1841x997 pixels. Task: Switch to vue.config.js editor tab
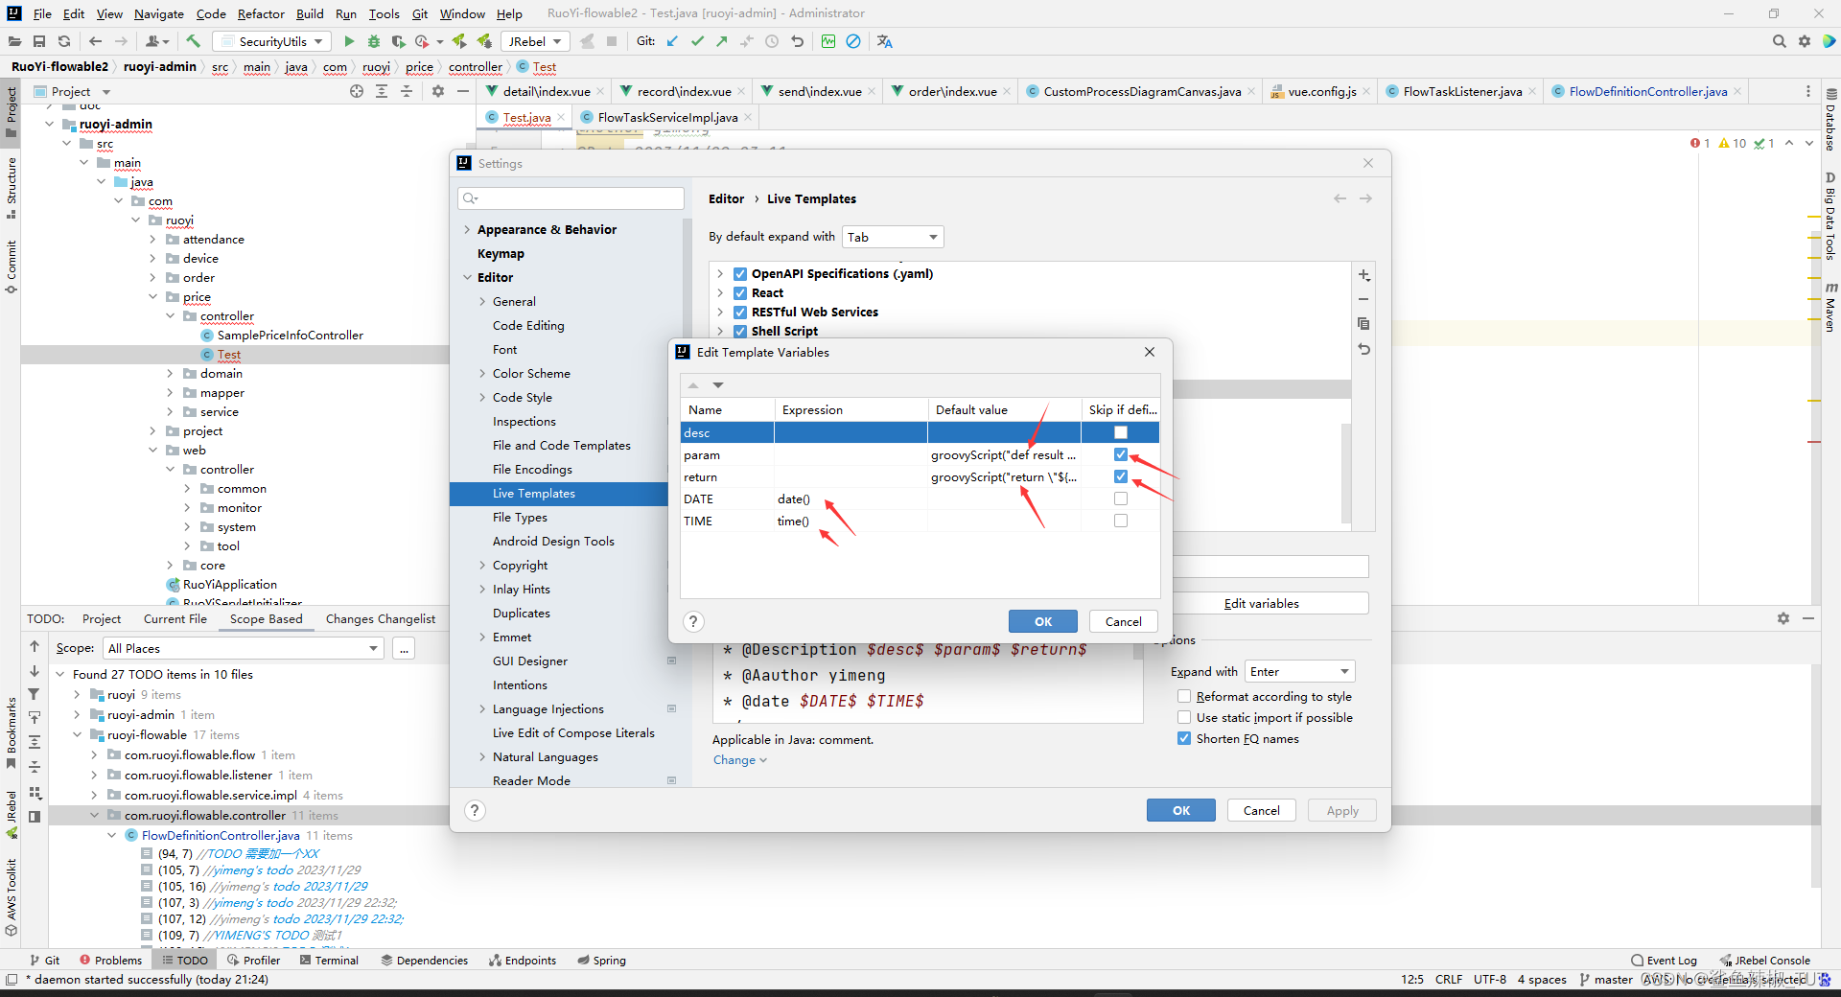tap(1320, 91)
